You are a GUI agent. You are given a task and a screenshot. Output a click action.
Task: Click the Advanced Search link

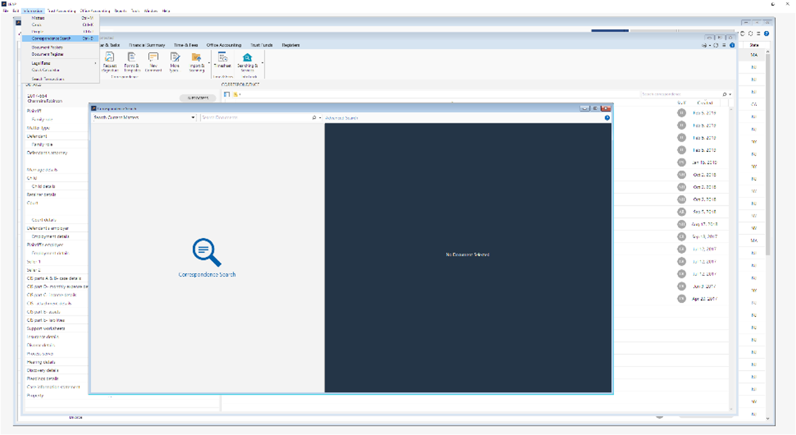coord(341,118)
